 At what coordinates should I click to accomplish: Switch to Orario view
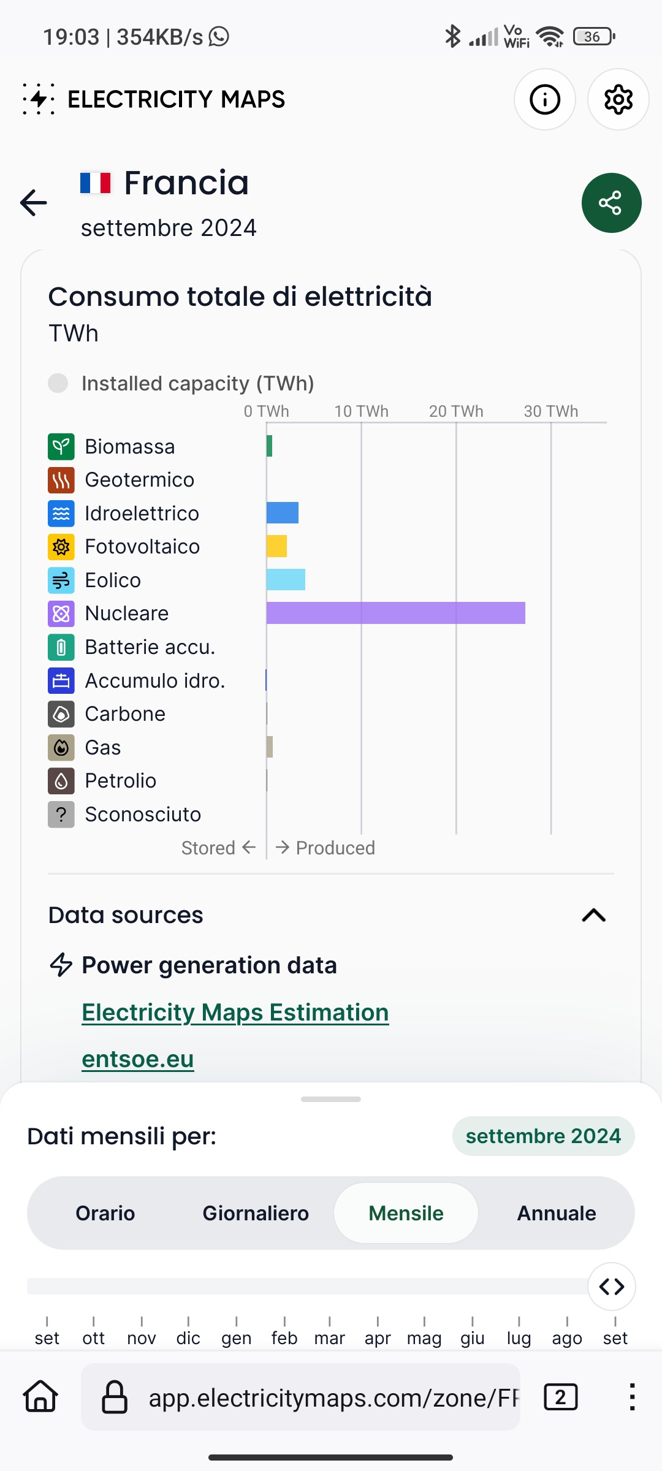click(105, 1213)
